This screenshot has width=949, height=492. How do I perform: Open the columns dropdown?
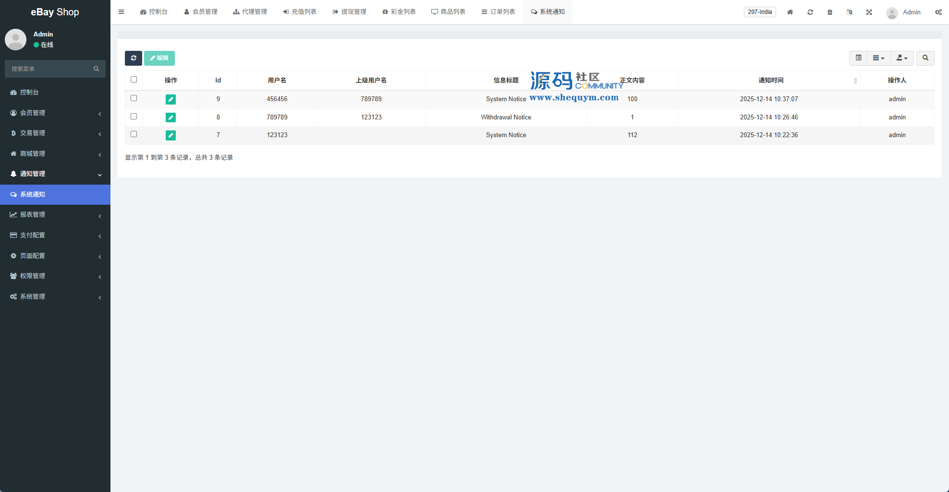coord(878,58)
